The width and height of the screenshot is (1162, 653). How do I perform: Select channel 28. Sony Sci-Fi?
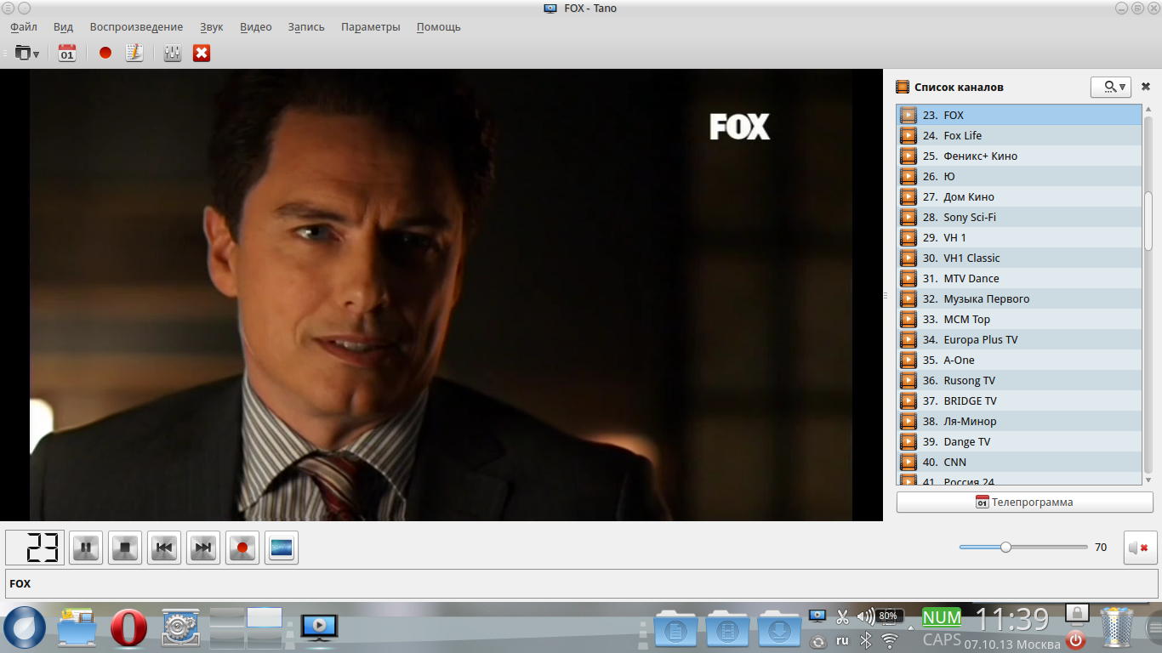tap(1019, 217)
